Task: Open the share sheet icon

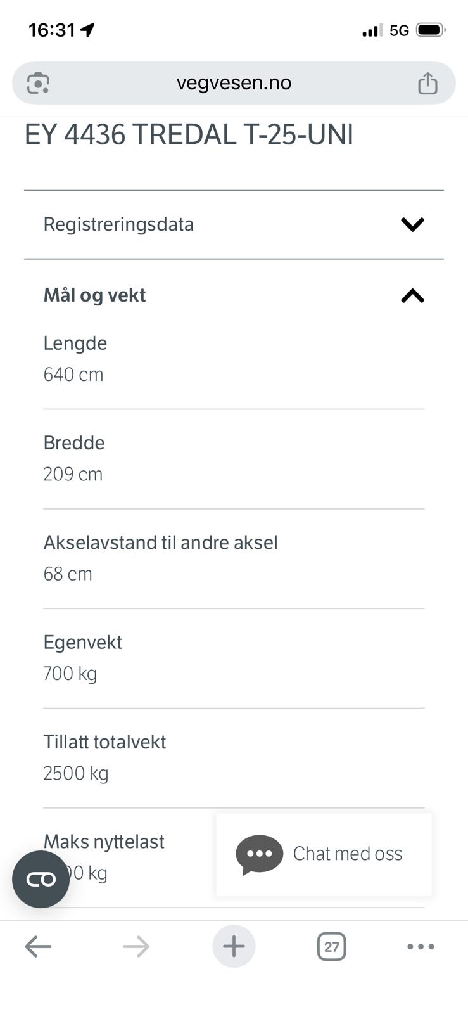Action: pos(427,83)
